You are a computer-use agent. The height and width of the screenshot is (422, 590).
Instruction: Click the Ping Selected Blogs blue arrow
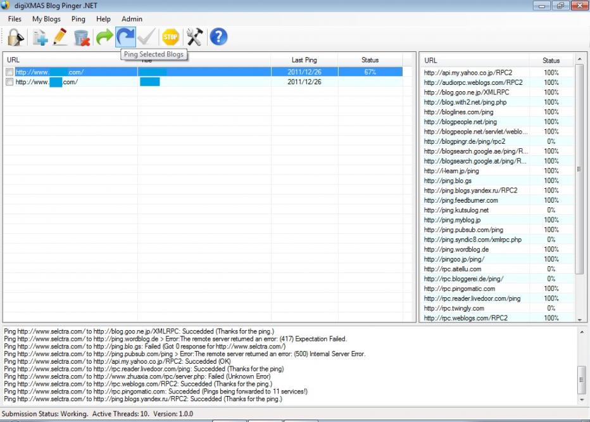125,37
